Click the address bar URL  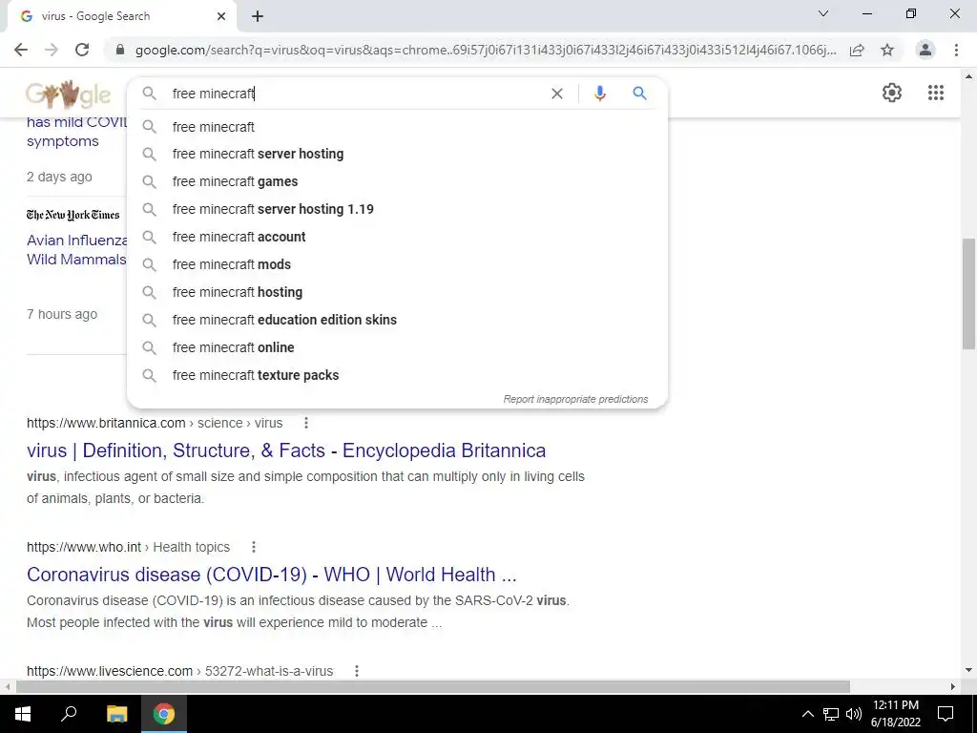point(486,50)
